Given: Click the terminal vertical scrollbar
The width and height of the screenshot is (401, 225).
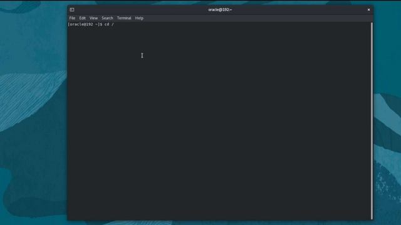Looking at the screenshot, I should (x=372, y=121).
